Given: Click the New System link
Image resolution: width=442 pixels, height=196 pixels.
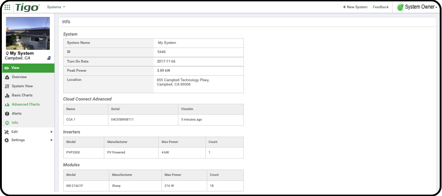Looking at the screenshot, I should (355, 7).
